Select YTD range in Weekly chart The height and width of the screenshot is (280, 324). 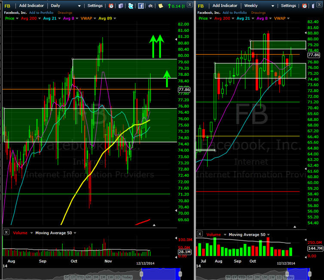point(241,277)
